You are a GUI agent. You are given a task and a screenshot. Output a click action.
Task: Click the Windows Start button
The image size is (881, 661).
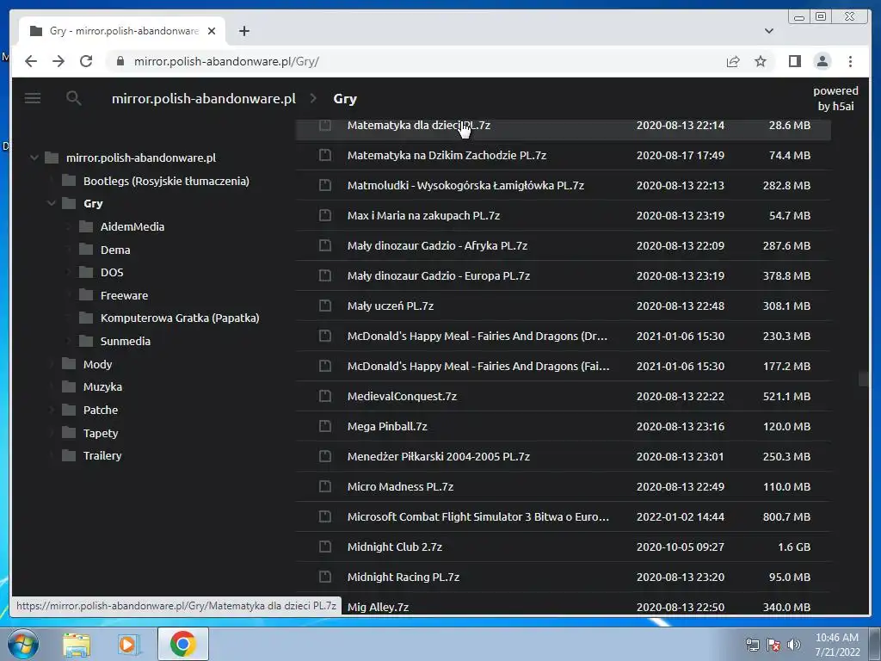23,644
